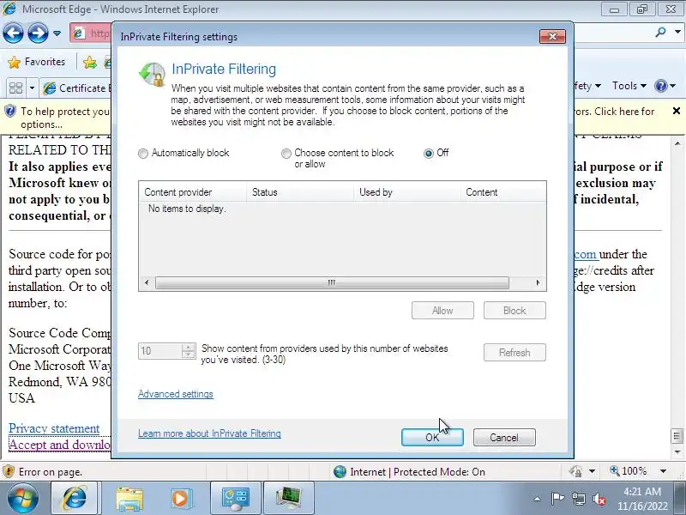The image size is (686, 515).
Task: Click the page vertical scrollbar thumb
Action: click(677, 435)
